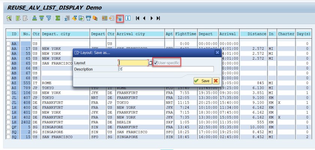Check the row checkbox for airline DL

pos(8,93)
